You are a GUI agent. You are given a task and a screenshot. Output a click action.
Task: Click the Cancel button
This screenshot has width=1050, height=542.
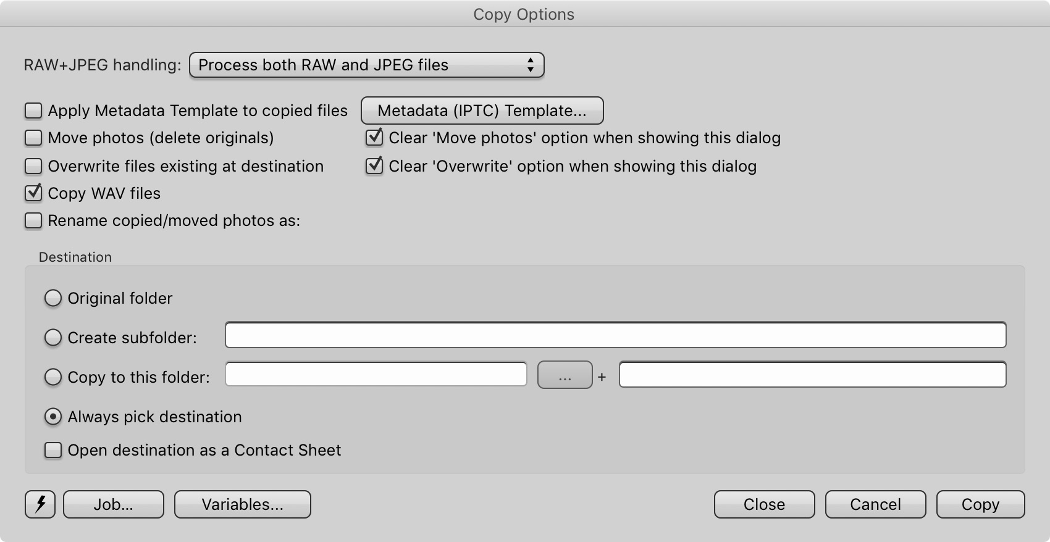876,504
